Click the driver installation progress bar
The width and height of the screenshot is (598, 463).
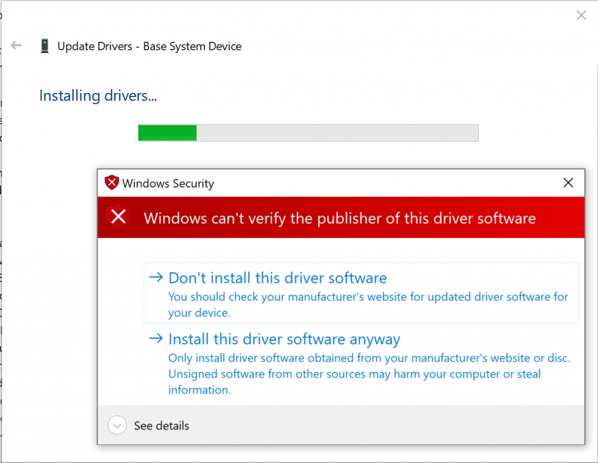point(308,133)
